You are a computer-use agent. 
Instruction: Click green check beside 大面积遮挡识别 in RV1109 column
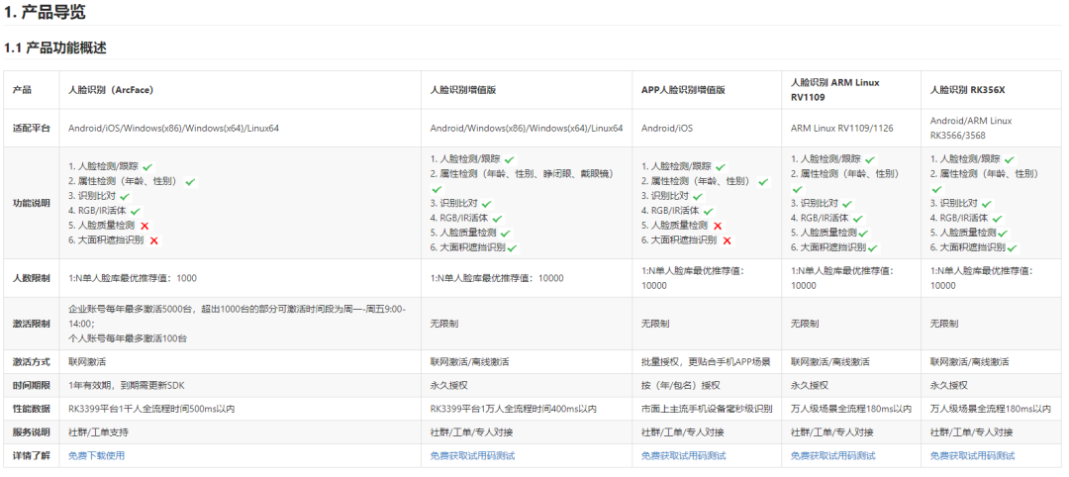(873, 248)
